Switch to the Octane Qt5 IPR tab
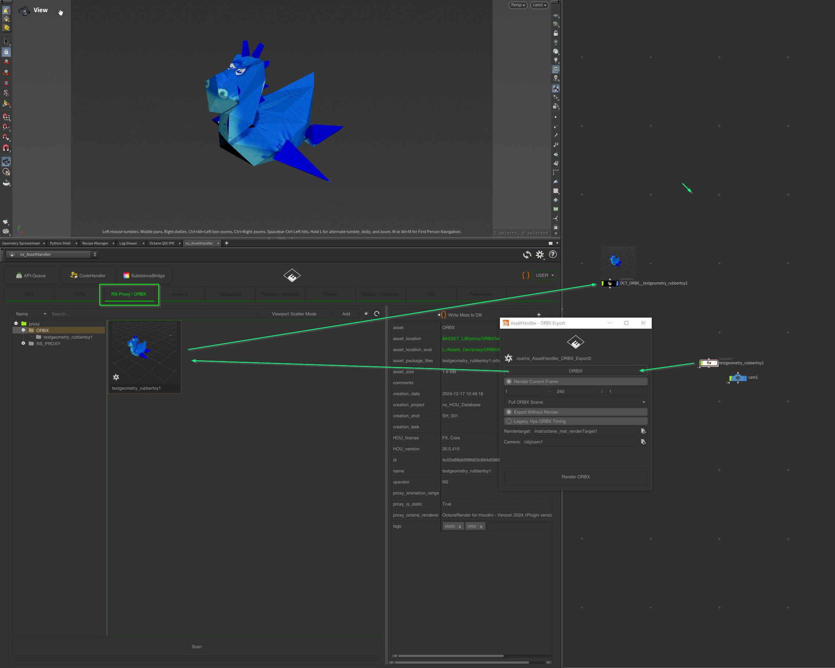Viewport: 835px width, 668px height. coord(162,243)
